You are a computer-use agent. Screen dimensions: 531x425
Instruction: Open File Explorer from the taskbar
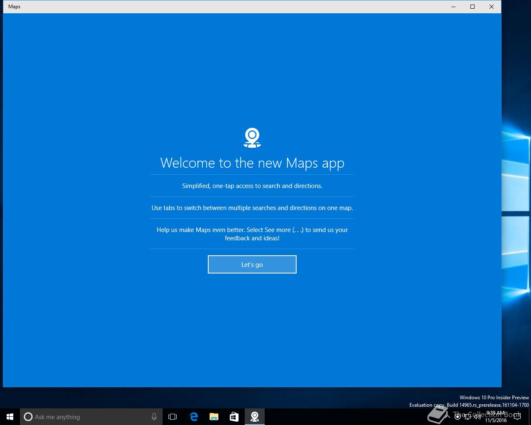click(x=214, y=417)
